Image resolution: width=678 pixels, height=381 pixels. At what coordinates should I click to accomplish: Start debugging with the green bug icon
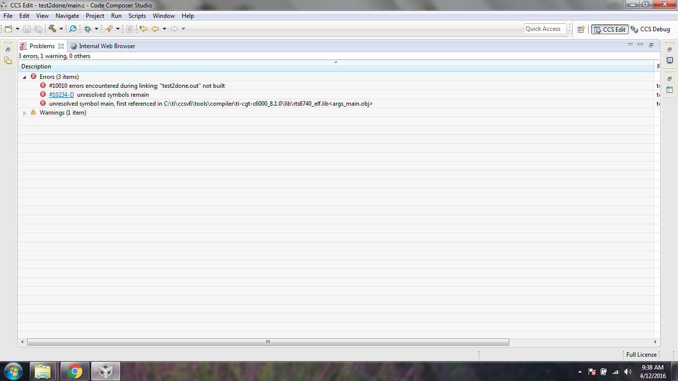[88, 29]
